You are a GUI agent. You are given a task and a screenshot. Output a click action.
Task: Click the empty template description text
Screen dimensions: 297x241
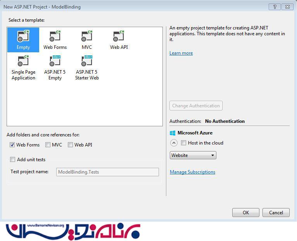point(227,34)
